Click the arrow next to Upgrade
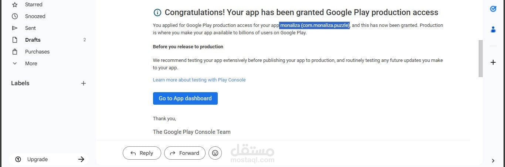This screenshot has width=505, height=167. point(81,159)
